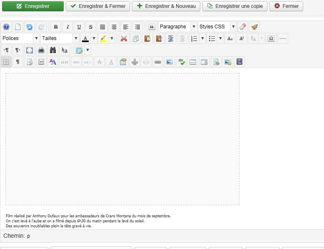Align text to the right
Screen dimensions: 324x249
(x=137, y=27)
